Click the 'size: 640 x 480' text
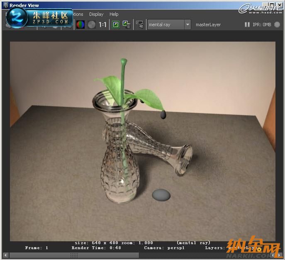 point(96,243)
